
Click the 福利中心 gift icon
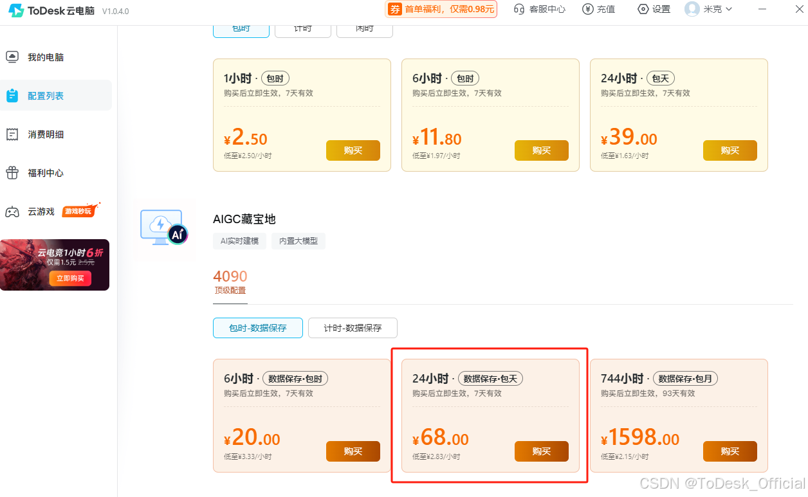pos(12,173)
